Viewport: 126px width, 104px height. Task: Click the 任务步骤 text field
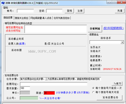[60, 79]
